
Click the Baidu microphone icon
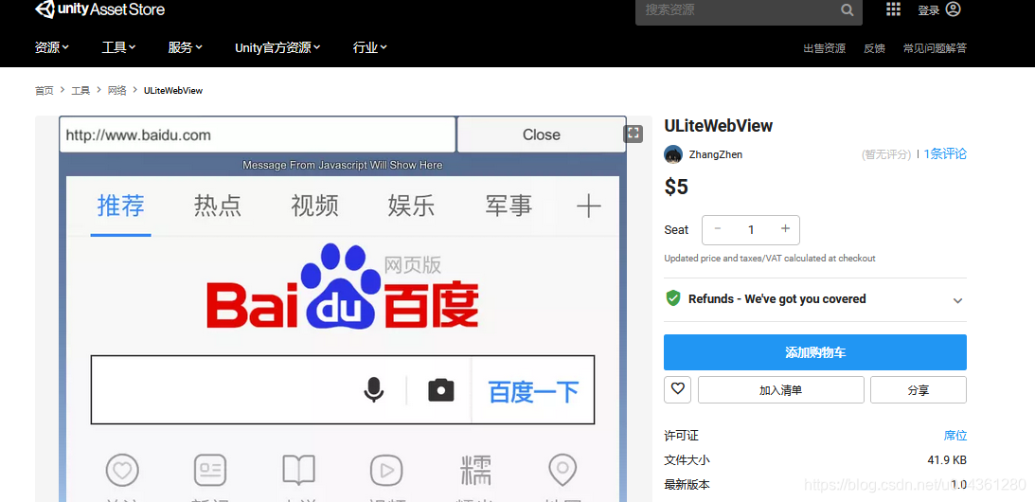pyautogui.click(x=374, y=389)
